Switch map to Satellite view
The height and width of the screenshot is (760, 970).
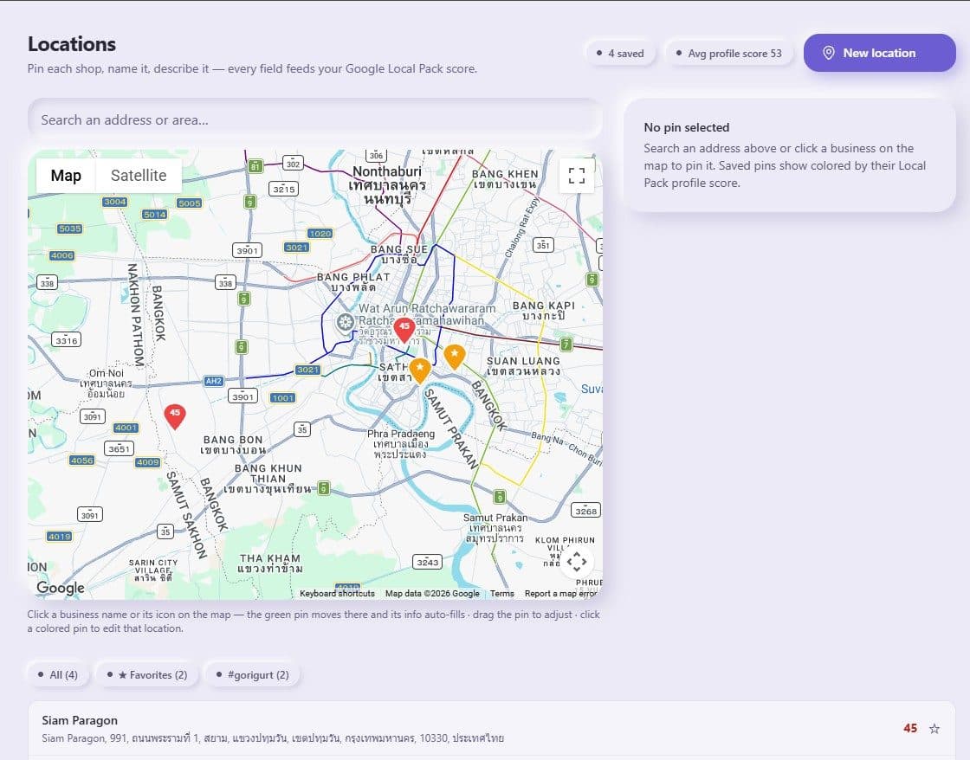[x=139, y=176]
